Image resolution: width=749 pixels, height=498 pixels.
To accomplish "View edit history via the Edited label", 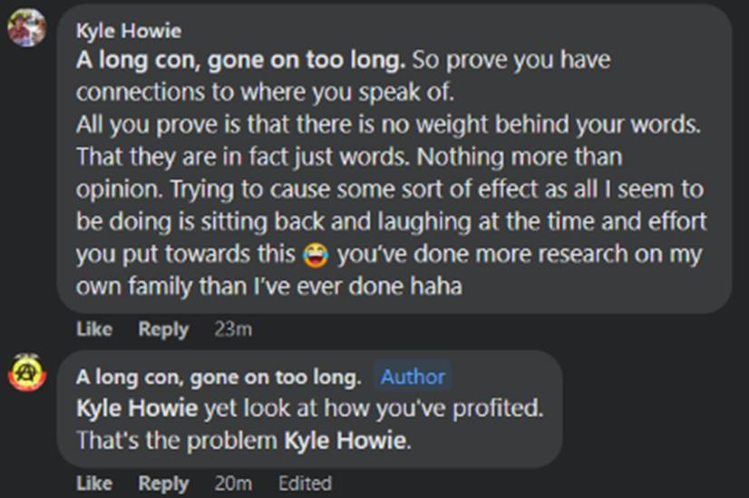I will point(305,483).
